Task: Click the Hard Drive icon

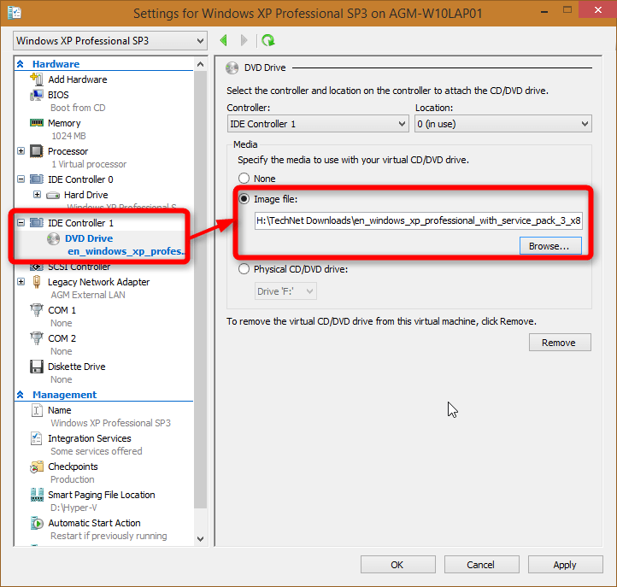Action: (x=53, y=195)
